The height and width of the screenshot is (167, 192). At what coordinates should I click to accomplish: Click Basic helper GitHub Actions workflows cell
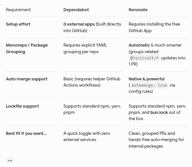coord(92,82)
